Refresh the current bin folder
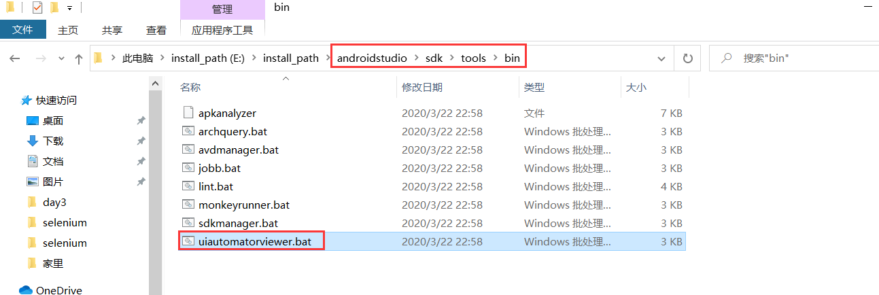 click(x=687, y=58)
